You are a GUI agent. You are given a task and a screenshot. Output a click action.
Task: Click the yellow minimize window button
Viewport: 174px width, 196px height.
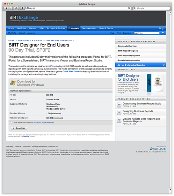[8, 4]
